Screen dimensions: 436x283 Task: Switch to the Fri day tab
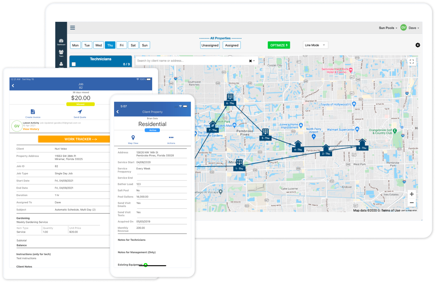click(x=122, y=45)
